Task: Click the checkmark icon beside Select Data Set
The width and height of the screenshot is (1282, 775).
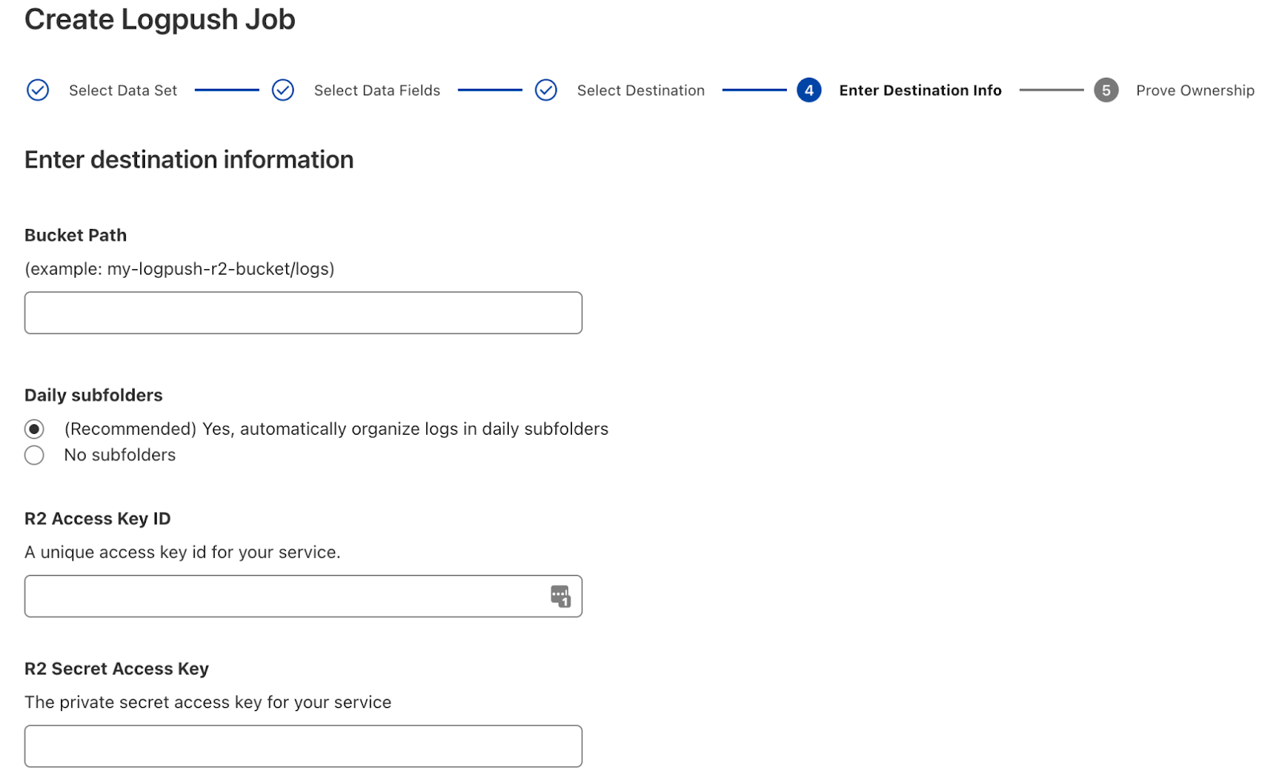Action: click(x=38, y=90)
